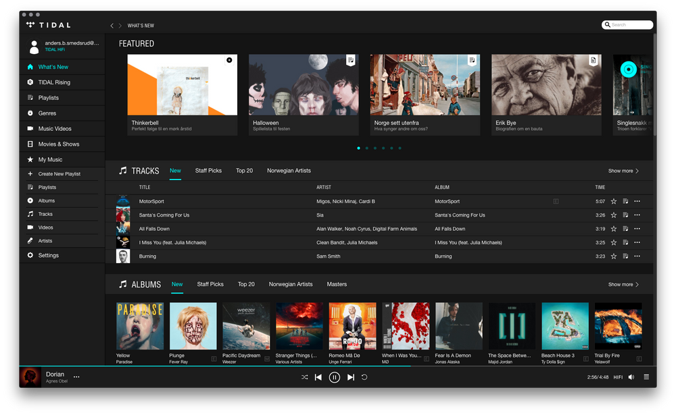Mute volume speaker icon

631,377
